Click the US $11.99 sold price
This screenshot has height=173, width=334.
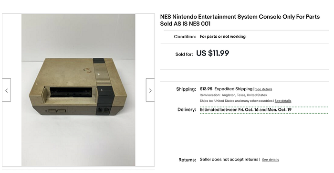point(213,53)
